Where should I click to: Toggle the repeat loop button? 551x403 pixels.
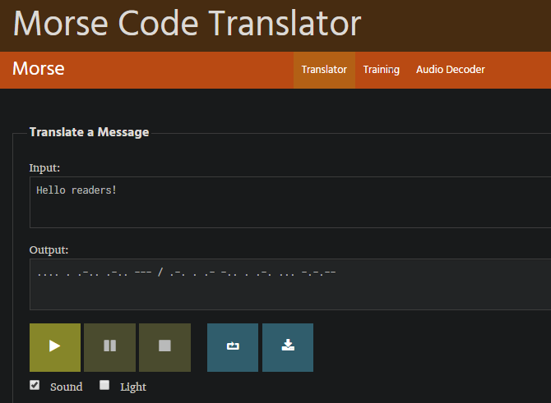coord(233,347)
